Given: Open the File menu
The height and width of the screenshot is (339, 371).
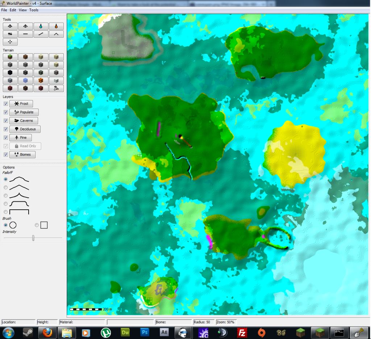Looking at the screenshot, I should pyautogui.click(x=4, y=10).
